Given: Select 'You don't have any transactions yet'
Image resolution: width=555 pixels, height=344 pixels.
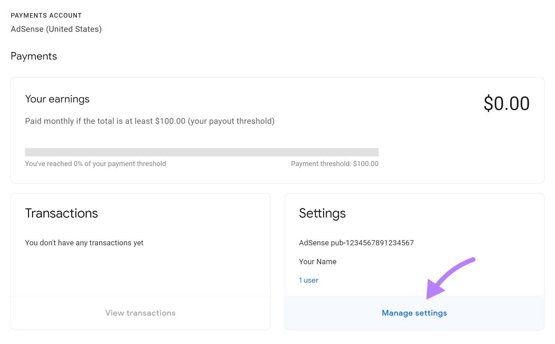Looking at the screenshot, I should click(84, 243).
